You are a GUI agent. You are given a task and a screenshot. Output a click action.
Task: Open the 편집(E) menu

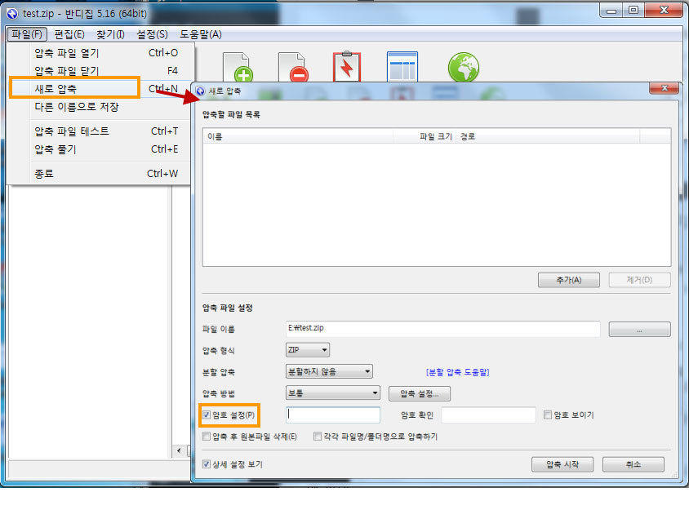pyautogui.click(x=69, y=34)
